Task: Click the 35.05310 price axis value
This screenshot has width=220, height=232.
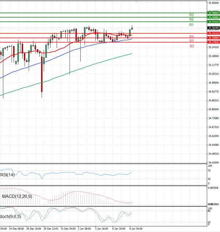Action: pos(213,74)
